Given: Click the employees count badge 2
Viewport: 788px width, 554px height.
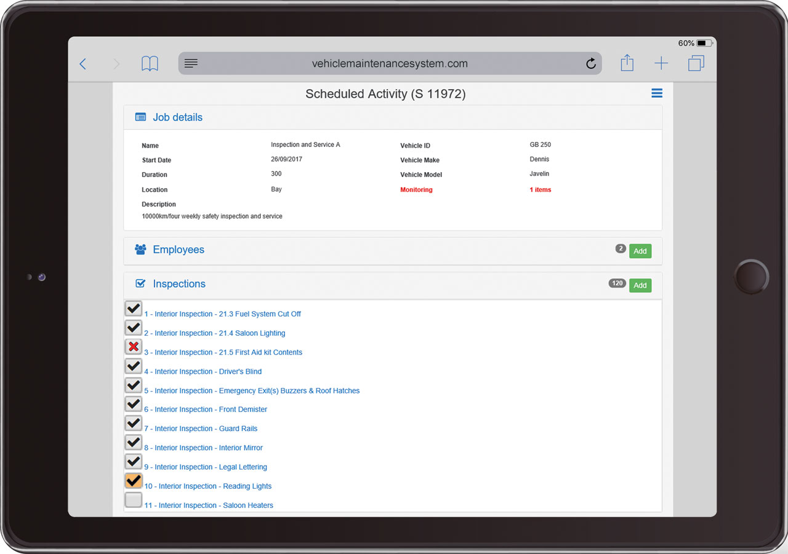Looking at the screenshot, I should pos(621,249).
